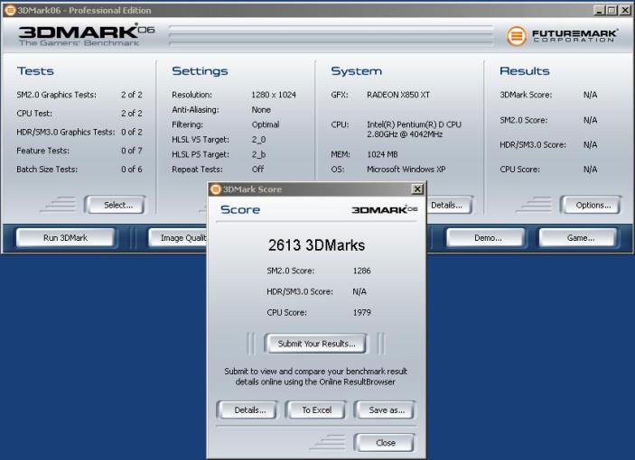Click the Demo... button
Screen dimensions: 635x460
(487, 238)
